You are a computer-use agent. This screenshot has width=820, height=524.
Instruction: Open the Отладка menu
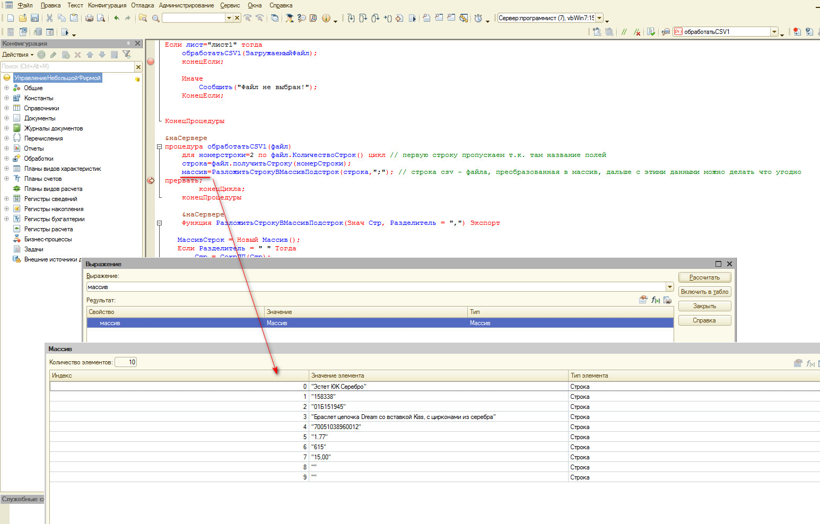(x=142, y=5)
